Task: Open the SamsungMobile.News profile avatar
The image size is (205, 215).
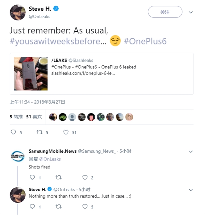Action: point(17,157)
